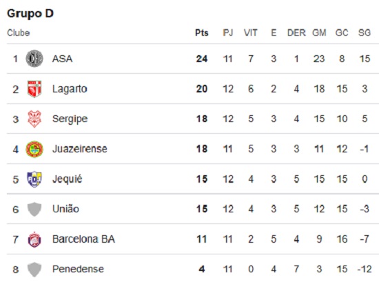
Task: Click the Pts column header
Action: tap(202, 32)
